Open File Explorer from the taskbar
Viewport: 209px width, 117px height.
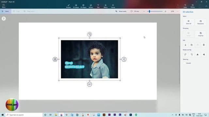click(56, 115)
